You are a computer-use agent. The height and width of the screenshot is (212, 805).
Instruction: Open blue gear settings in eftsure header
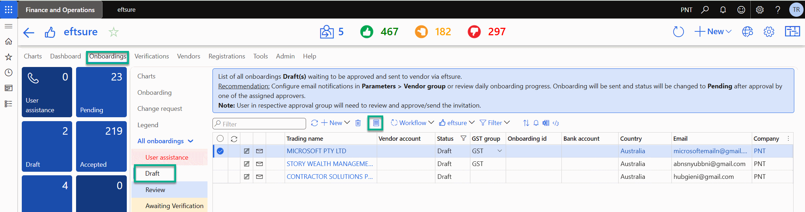tap(769, 32)
